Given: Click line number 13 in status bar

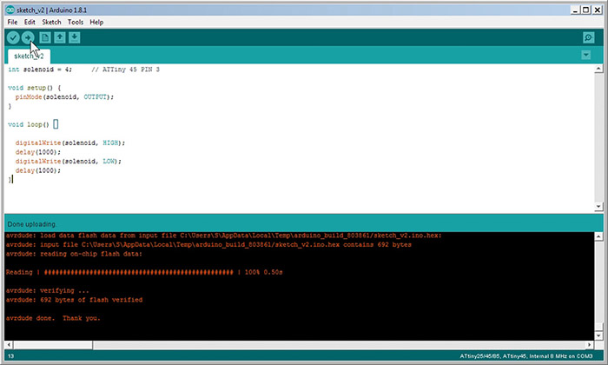Looking at the screenshot, I should pyautogui.click(x=10, y=356).
